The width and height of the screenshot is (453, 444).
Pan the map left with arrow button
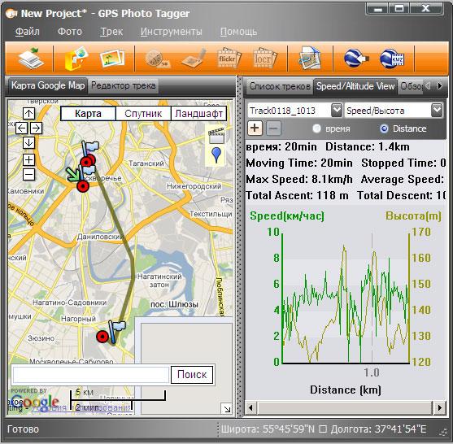click(21, 128)
